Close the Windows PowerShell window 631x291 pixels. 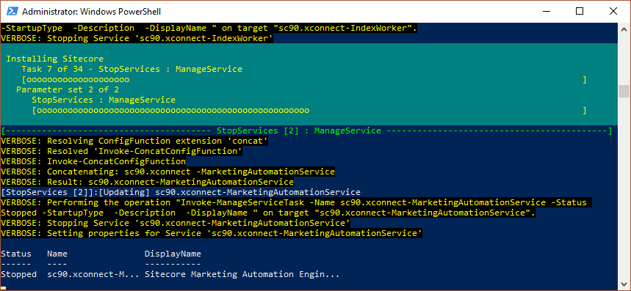pos(613,11)
